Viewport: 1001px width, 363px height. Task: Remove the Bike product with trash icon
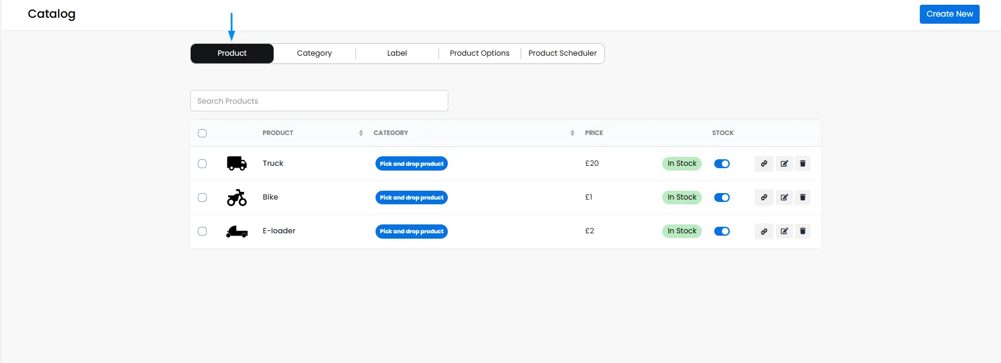click(803, 197)
